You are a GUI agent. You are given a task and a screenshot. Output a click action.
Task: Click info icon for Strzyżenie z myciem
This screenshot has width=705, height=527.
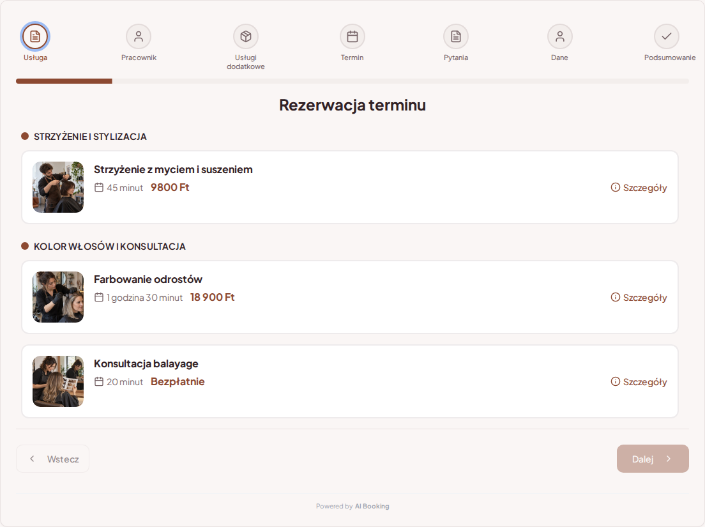tap(615, 187)
